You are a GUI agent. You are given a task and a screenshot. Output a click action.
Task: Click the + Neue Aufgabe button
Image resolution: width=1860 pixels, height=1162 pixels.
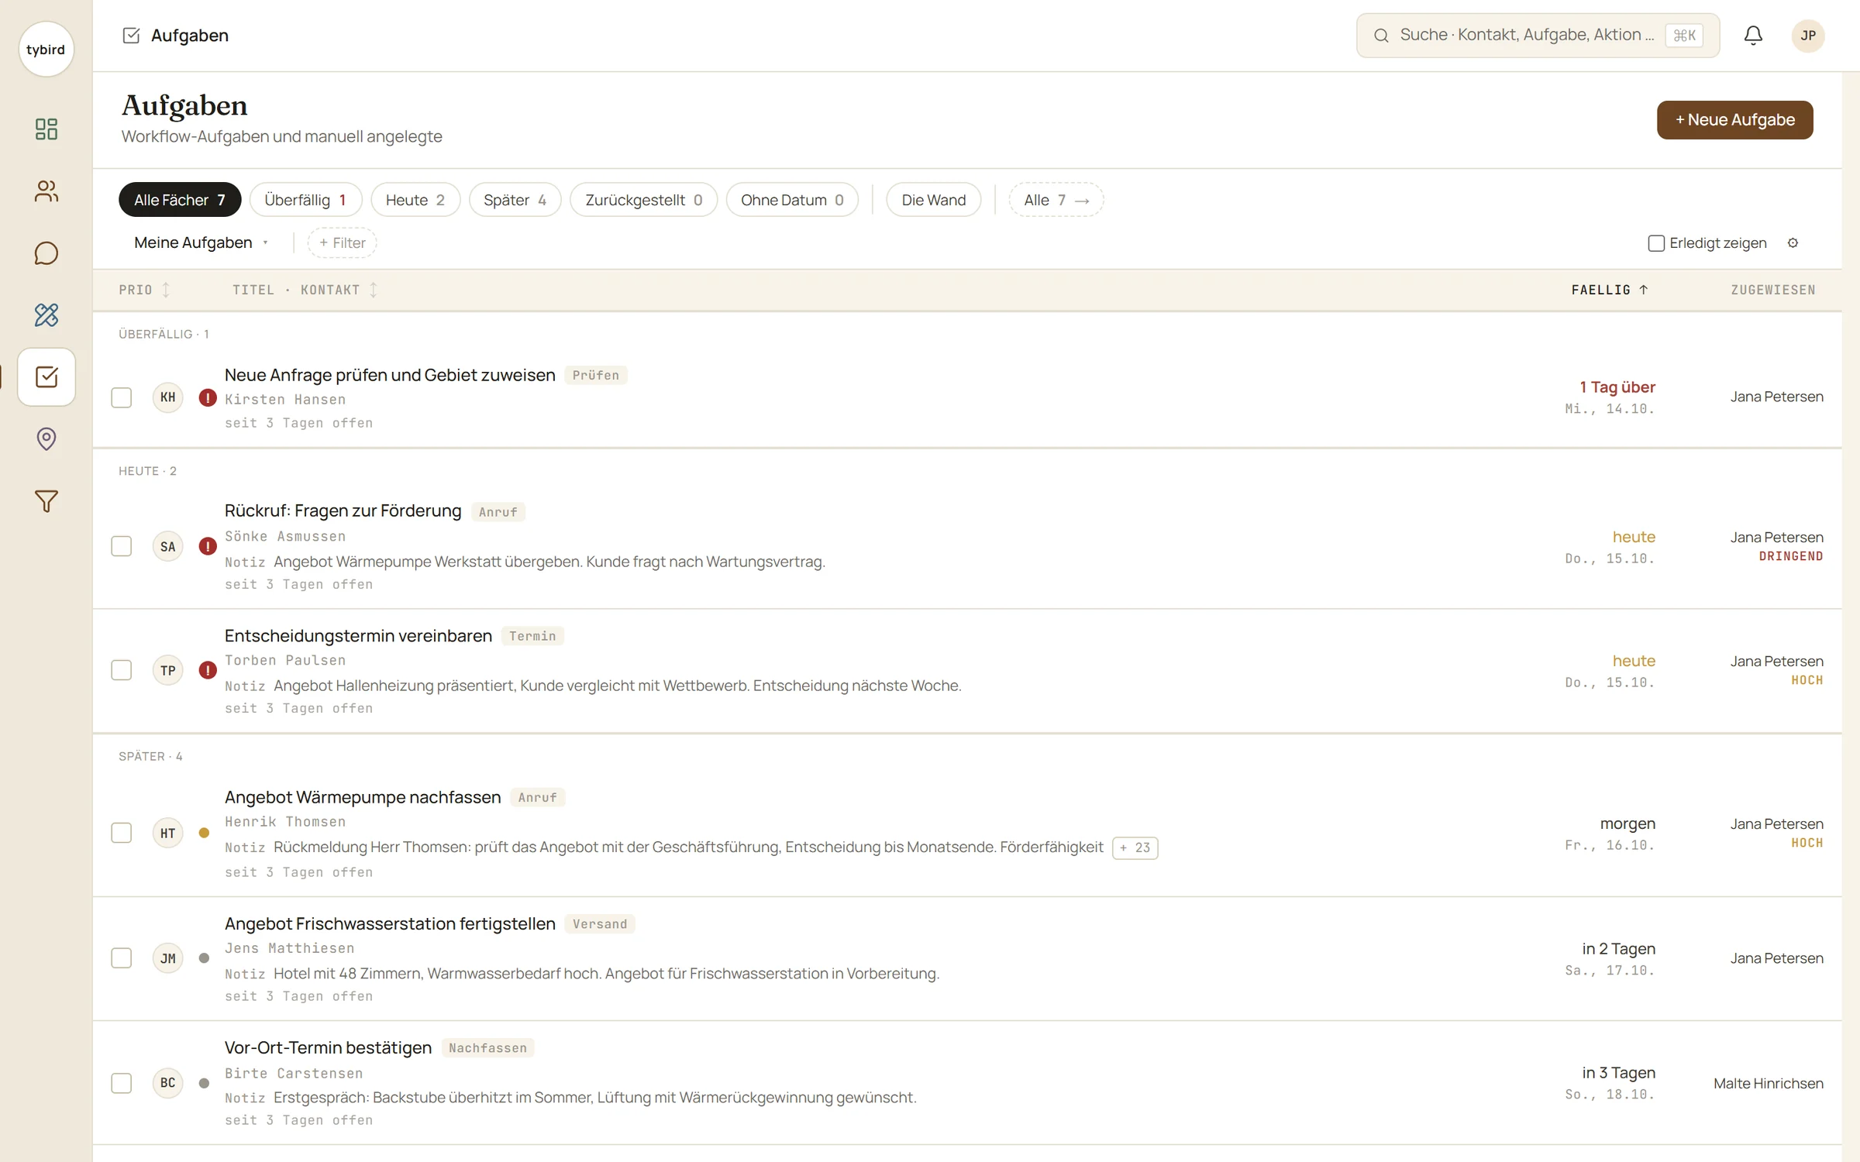pos(1734,120)
